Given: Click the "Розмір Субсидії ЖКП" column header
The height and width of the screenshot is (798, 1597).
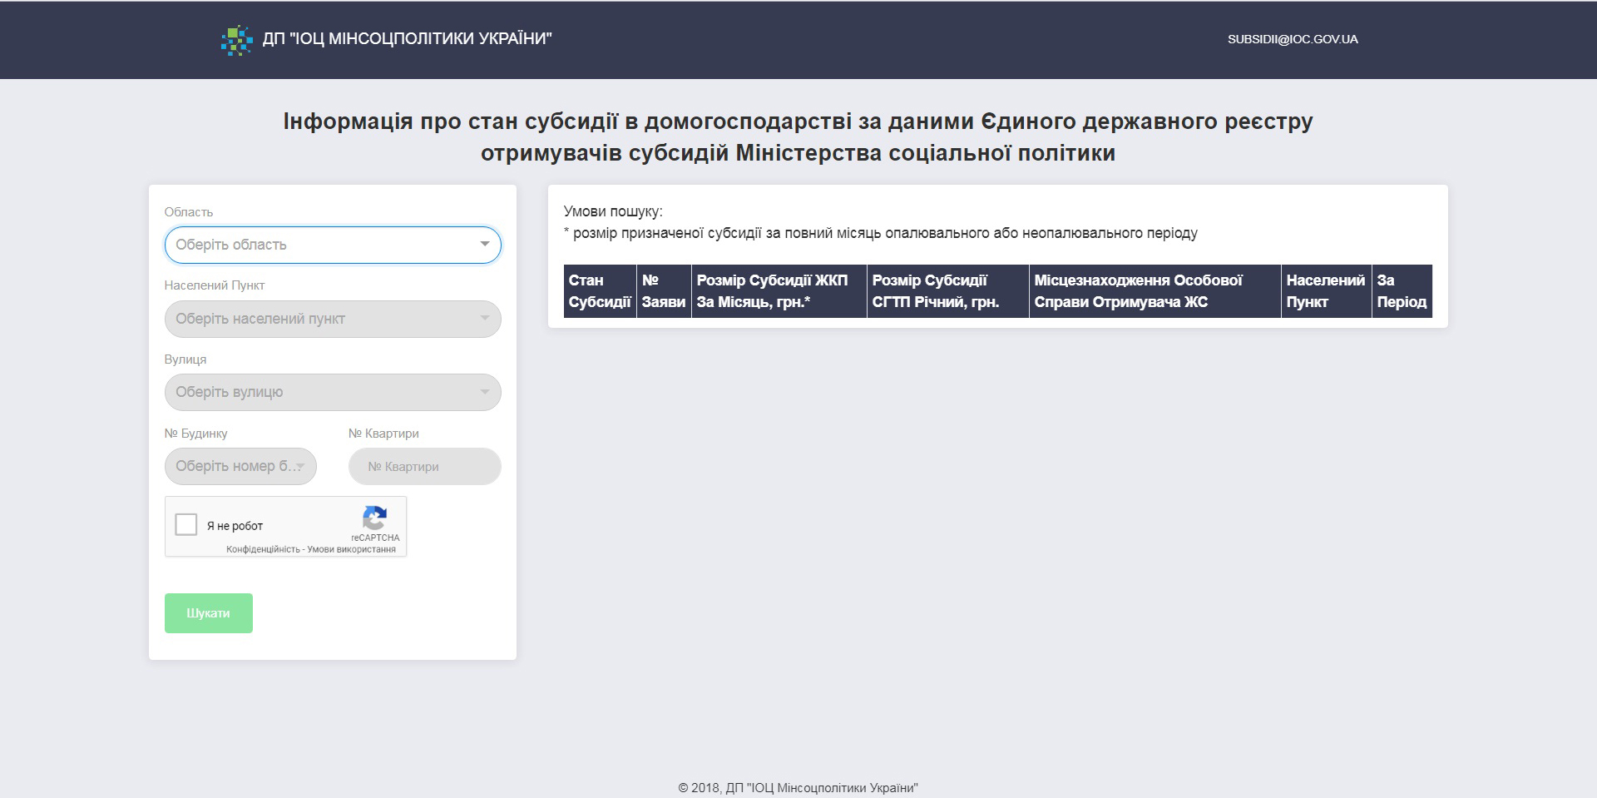Looking at the screenshot, I should 779,291.
